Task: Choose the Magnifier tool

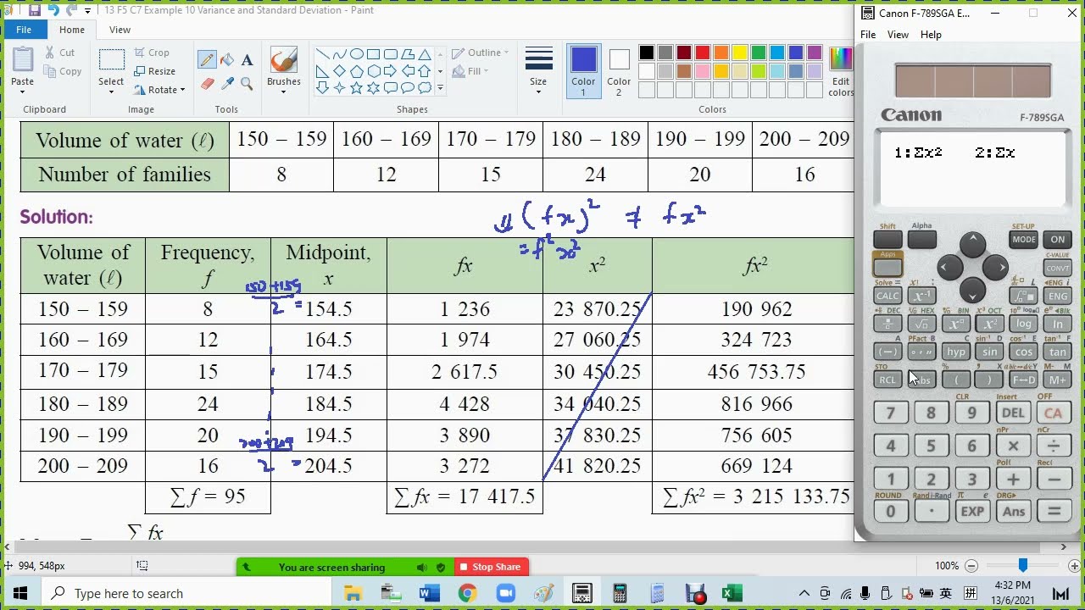Action: tap(247, 83)
